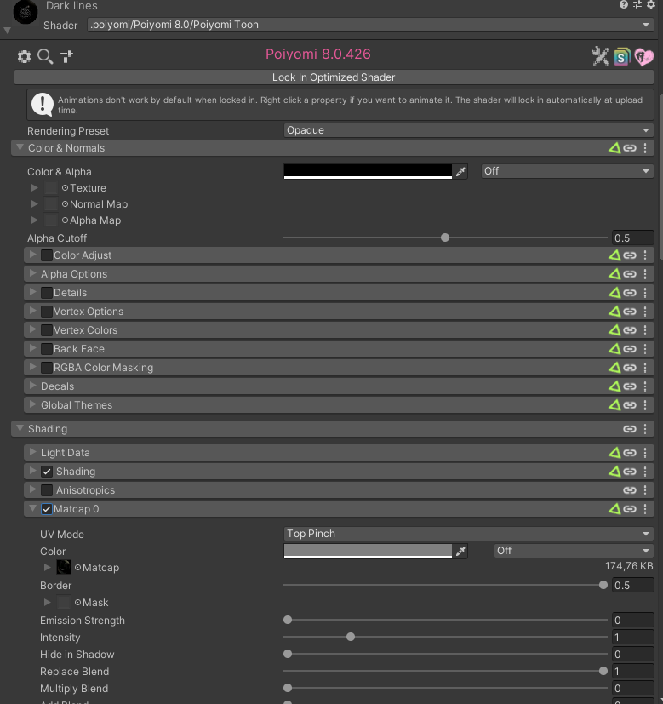
Task: Click Vertex Options link icon
Action: click(629, 312)
